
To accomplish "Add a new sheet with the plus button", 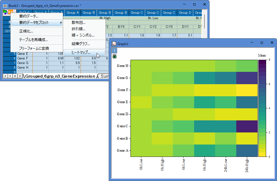I will click(15, 76).
